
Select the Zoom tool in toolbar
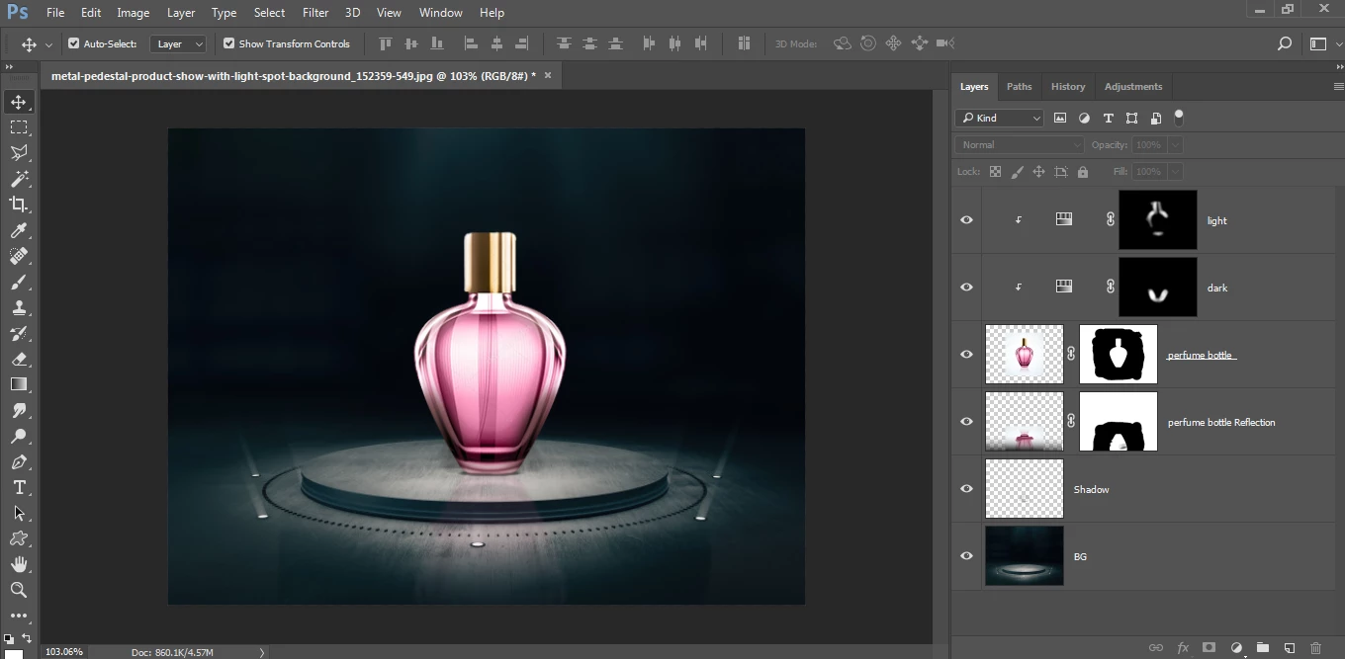[x=19, y=590]
